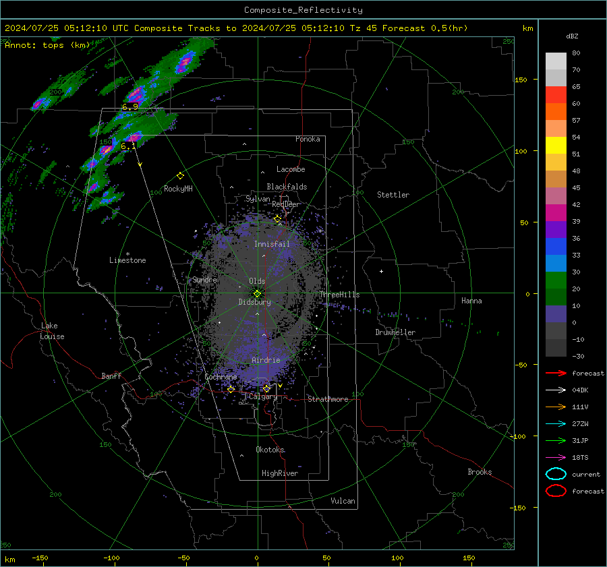
Task: Click the radar center marker at Olds
Action: click(257, 294)
